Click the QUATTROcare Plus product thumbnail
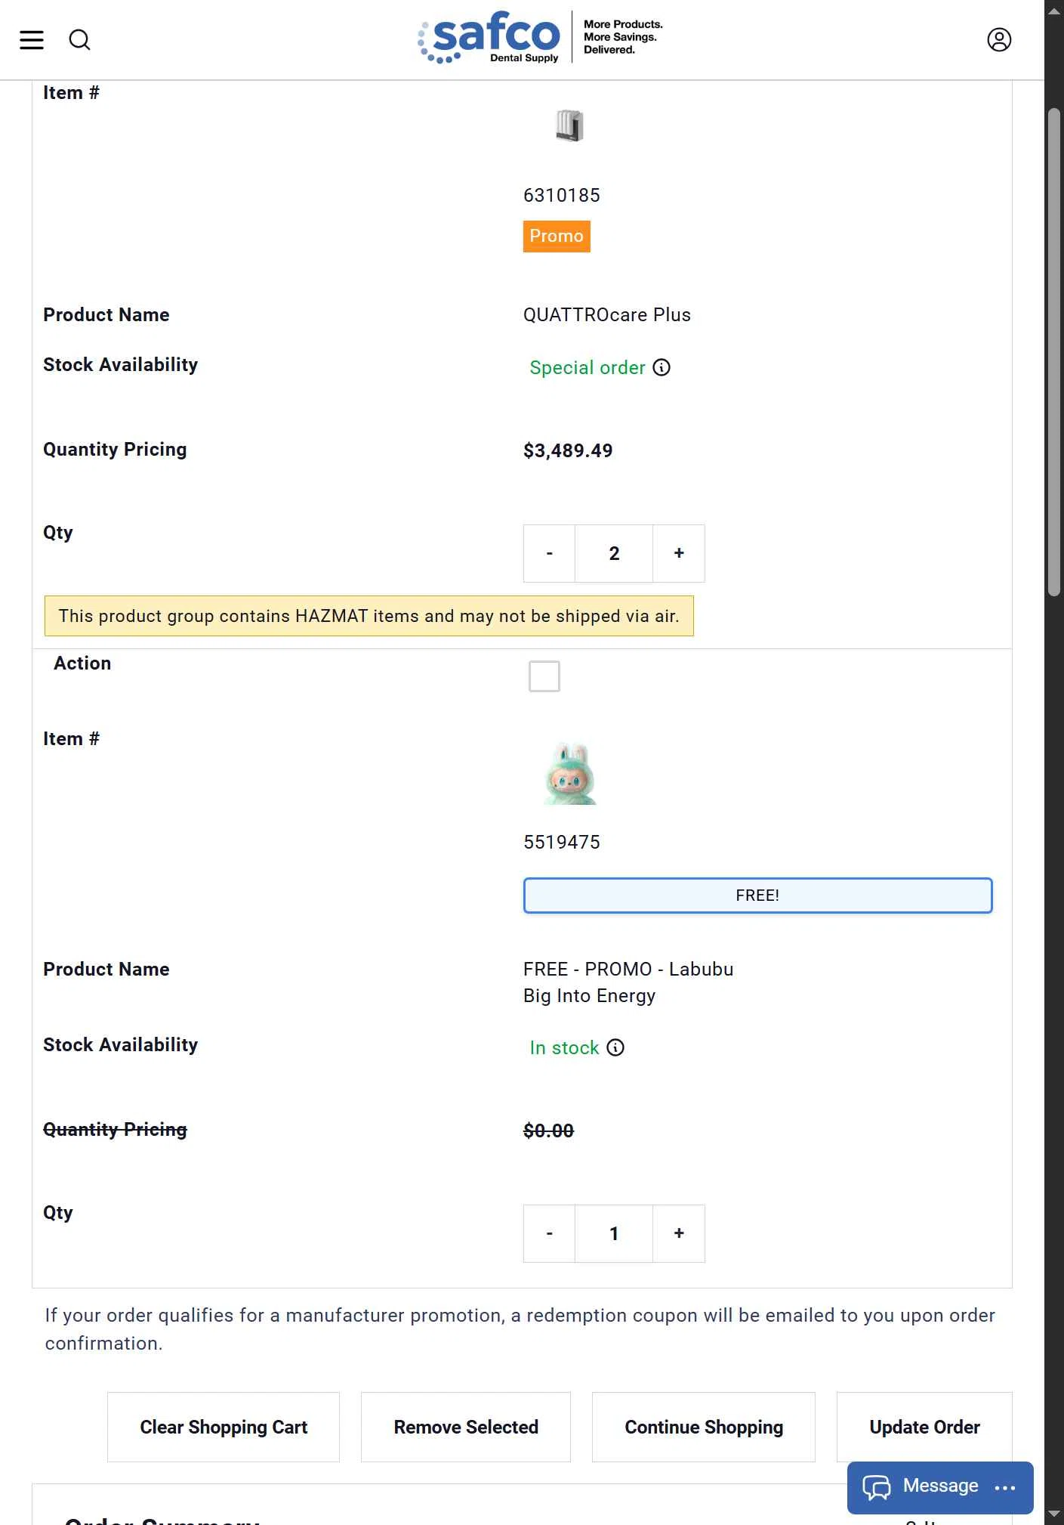 click(570, 125)
